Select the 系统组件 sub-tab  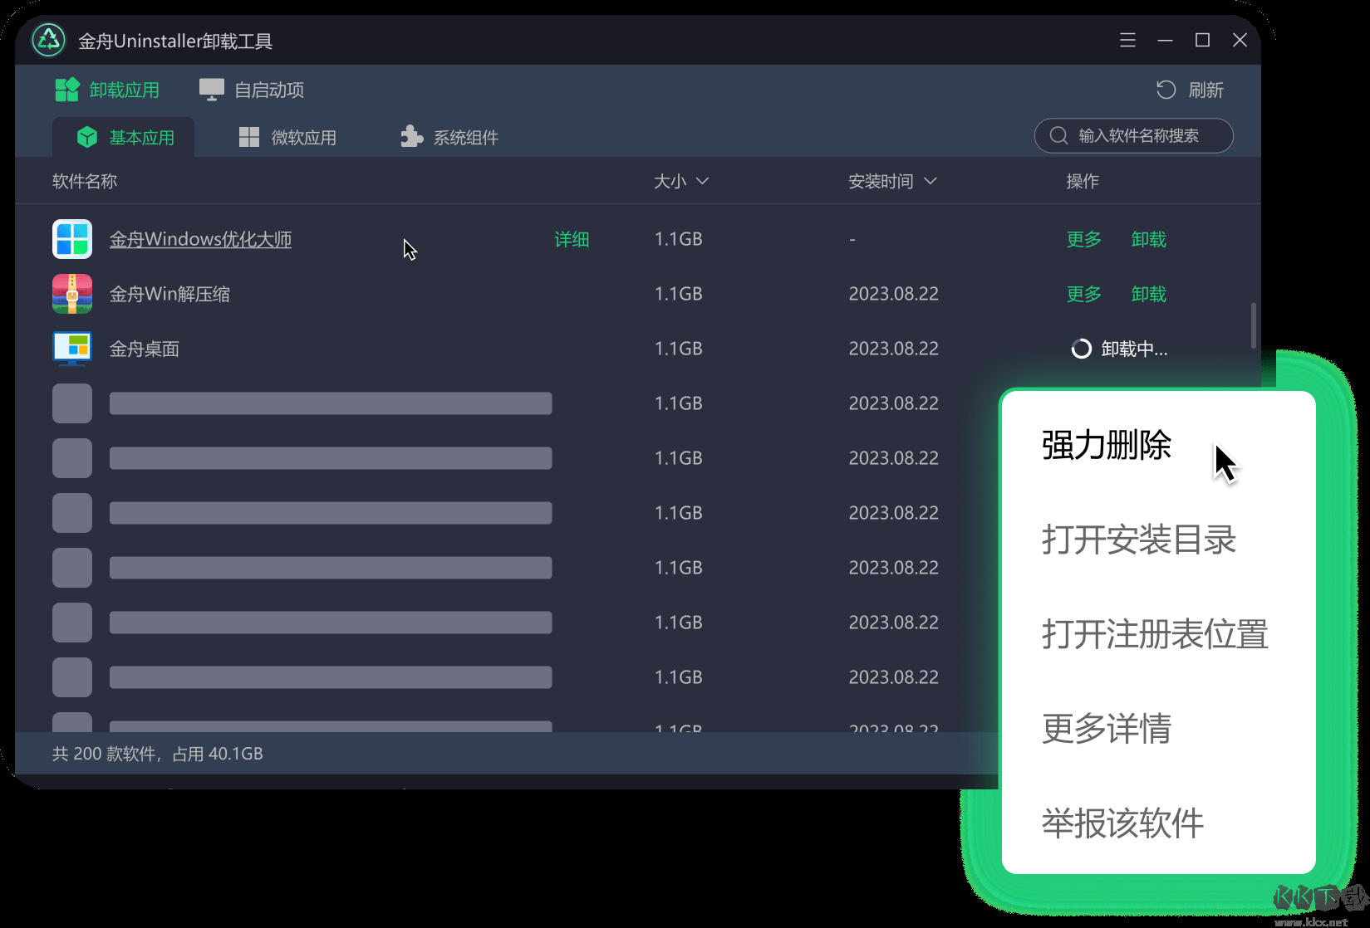point(449,137)
